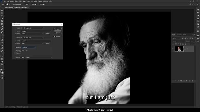Open Source 2 Channel dropdown showing Gray
Viewport: 200px width, 112px height.
click(32, 44)
